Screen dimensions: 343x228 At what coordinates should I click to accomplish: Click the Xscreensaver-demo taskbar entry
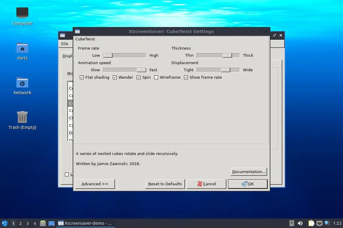85,223
